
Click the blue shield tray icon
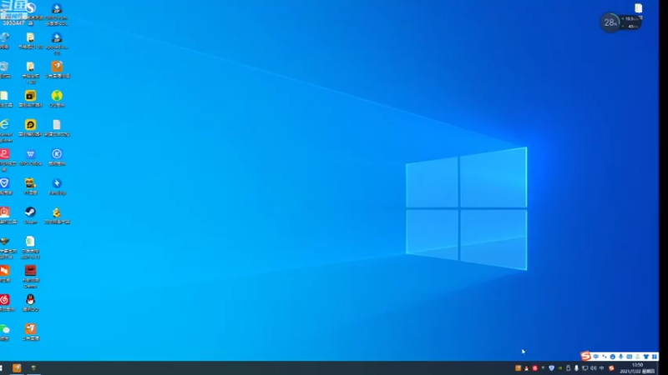552,368
